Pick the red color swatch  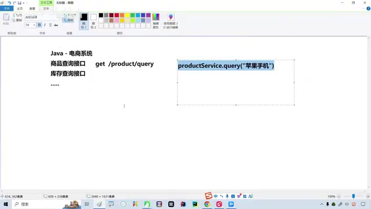click(x=117, y=15)
